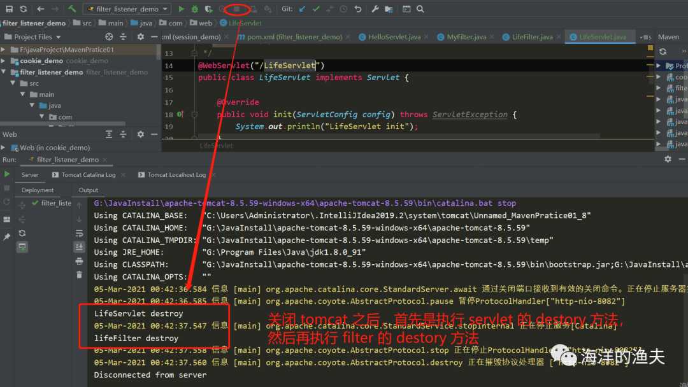
Task: Reimport Maven projects with the refresh icon
Action: (663, 52)
